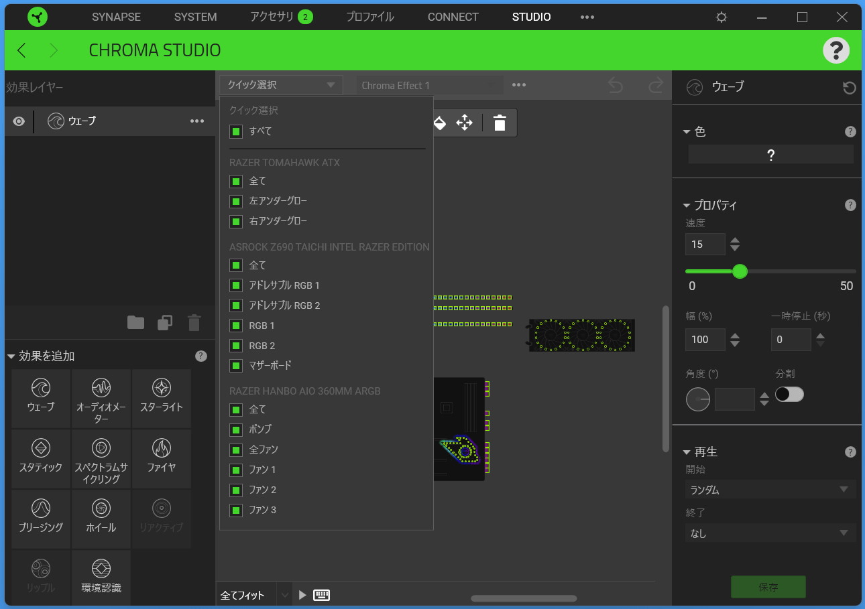Image resolution: width=865 pixels, height=609 pixels.
Task: Collapse the 再生 section
Action: tap(687, 452)
